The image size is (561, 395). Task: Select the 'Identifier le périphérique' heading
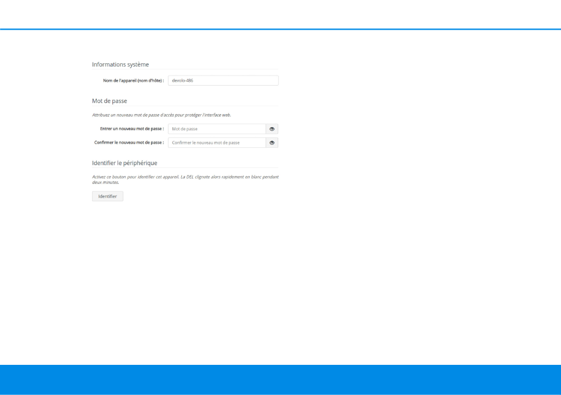(x=125, y=163)
